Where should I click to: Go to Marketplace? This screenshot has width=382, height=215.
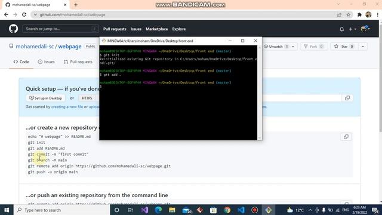pos(156,29)
